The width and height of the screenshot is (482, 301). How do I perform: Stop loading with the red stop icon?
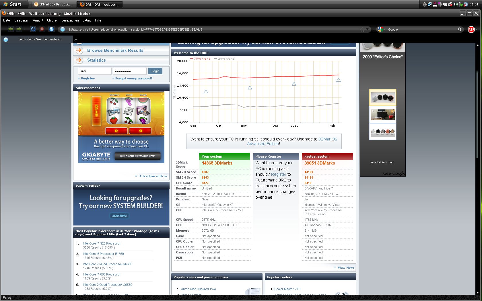tap(42, 29)
